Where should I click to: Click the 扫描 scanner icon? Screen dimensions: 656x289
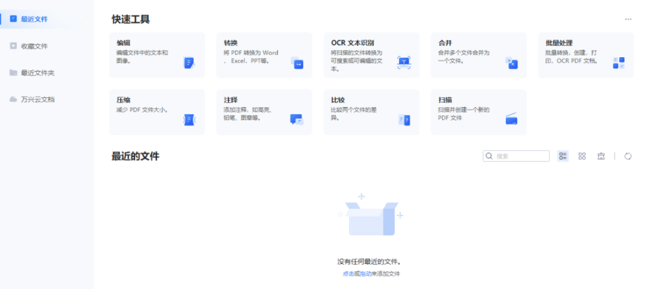(511, 120)
